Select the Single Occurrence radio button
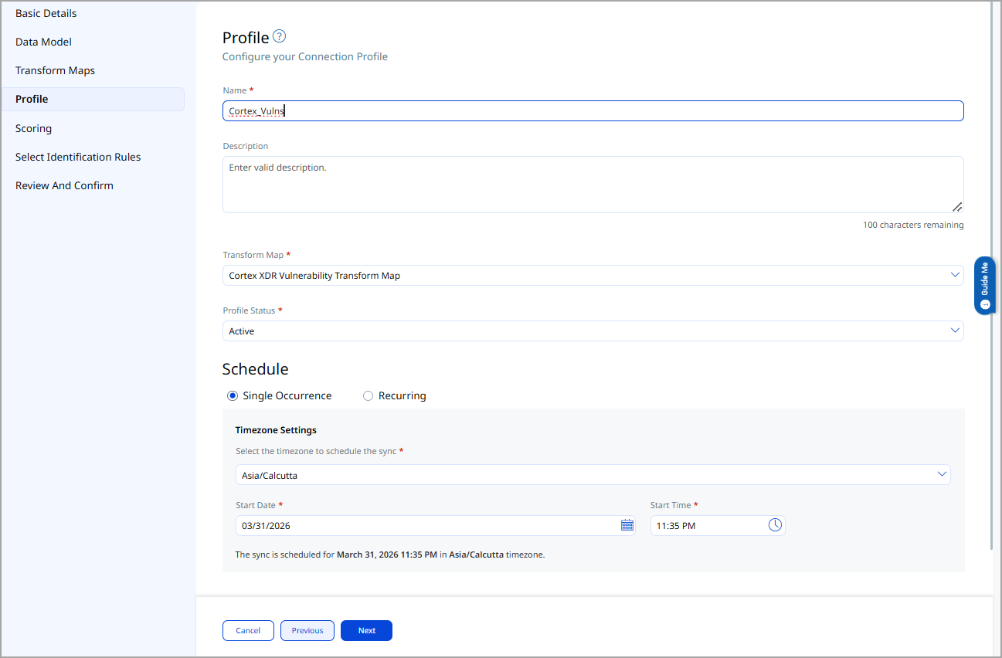1002x658 pixels. pyautogui.click(x=233, y=395)
